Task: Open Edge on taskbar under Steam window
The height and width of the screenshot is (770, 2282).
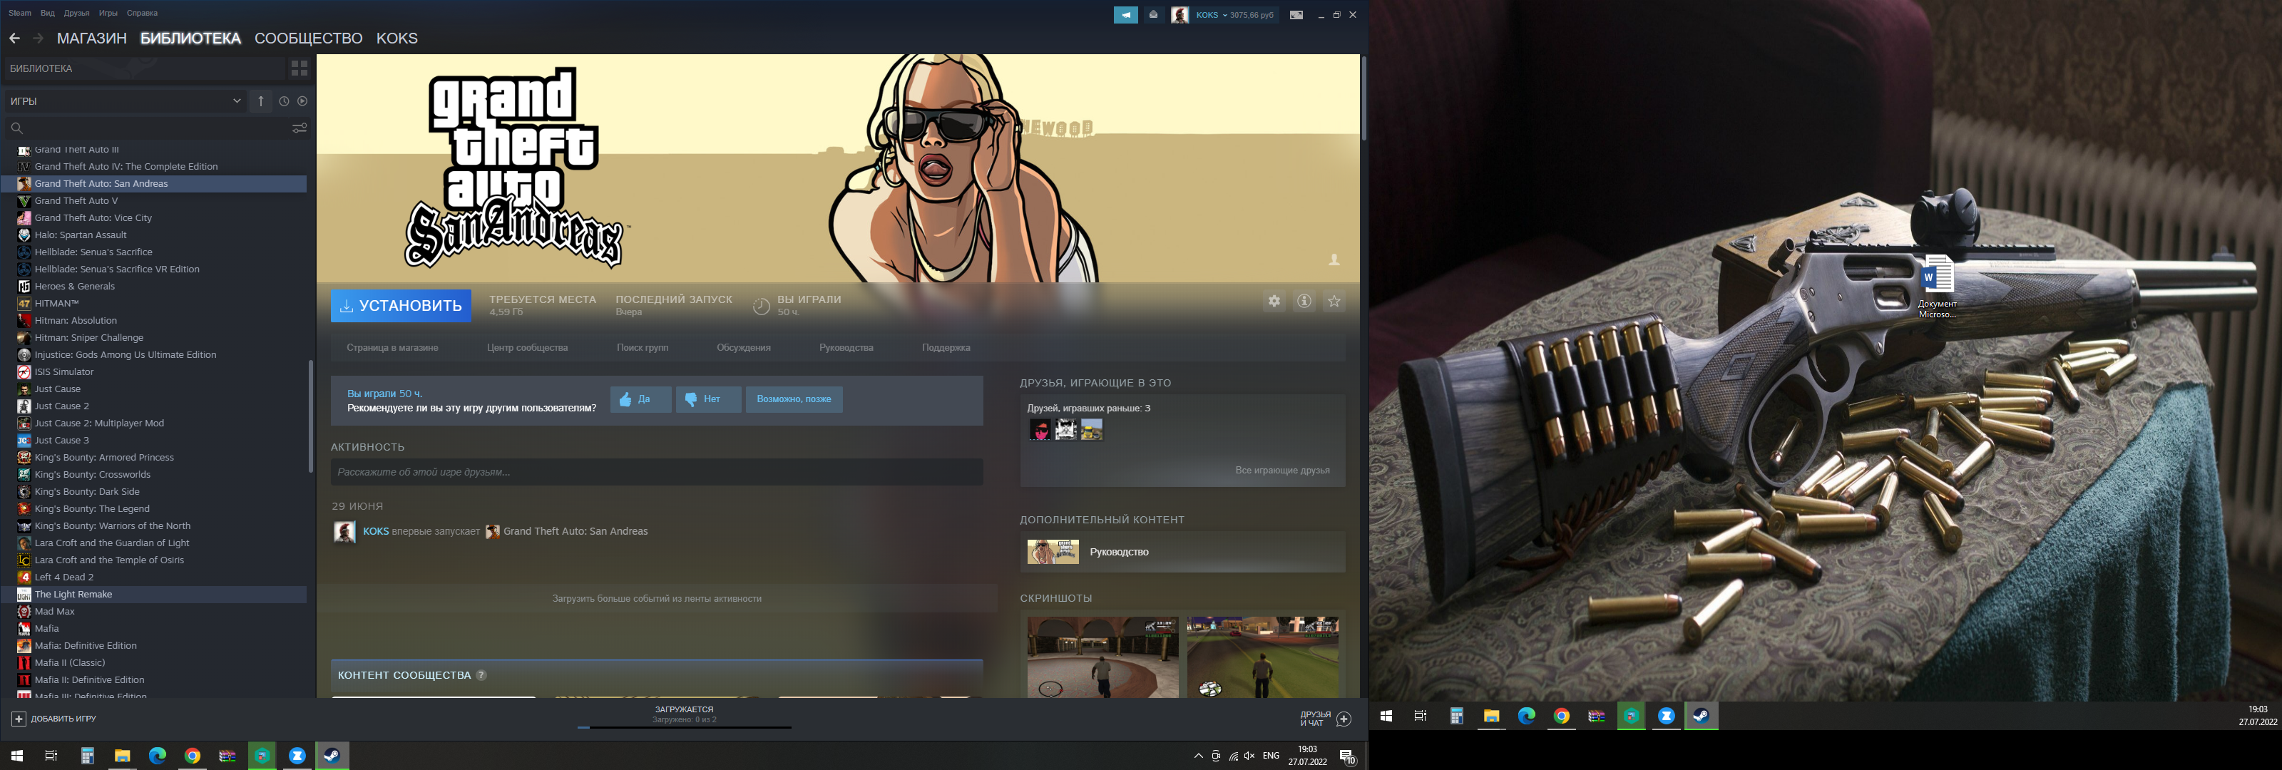Action: [x=157, y=756]
